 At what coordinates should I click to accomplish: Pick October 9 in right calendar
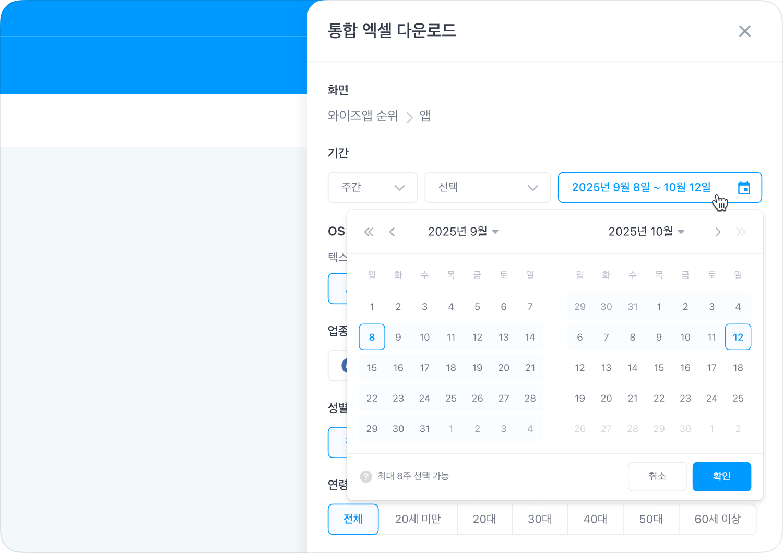click(x=659, y=337)
